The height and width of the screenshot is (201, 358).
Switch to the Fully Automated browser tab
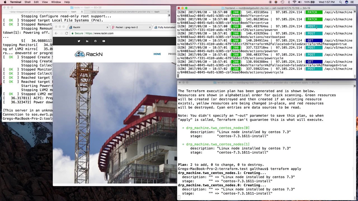click(x=166, y=27)
